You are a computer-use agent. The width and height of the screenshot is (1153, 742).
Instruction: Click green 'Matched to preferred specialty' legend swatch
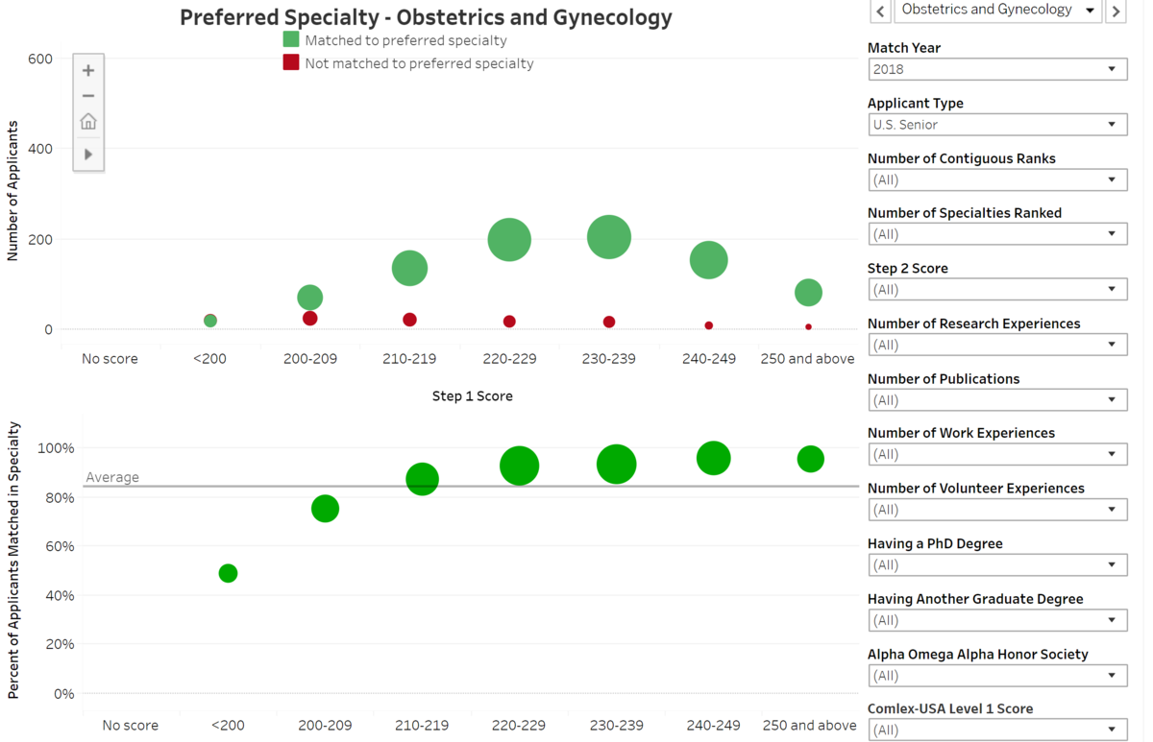[291, 39]
